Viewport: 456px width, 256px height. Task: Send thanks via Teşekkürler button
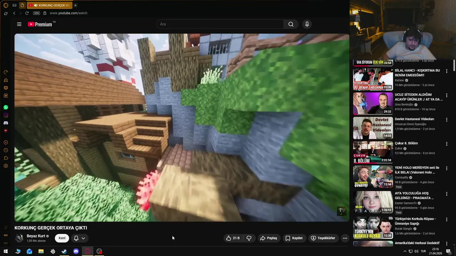point(323,238)
